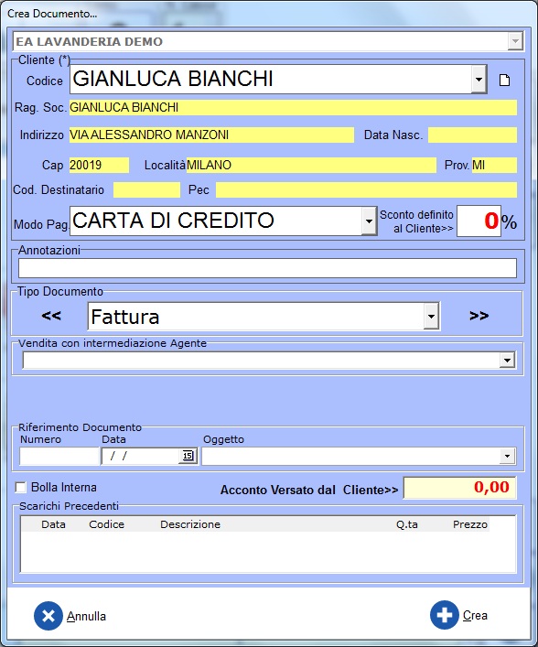This screenshot has height=647, width=538.
Task: Expand the Oggetto dropdown list
Action: (508, 456)
